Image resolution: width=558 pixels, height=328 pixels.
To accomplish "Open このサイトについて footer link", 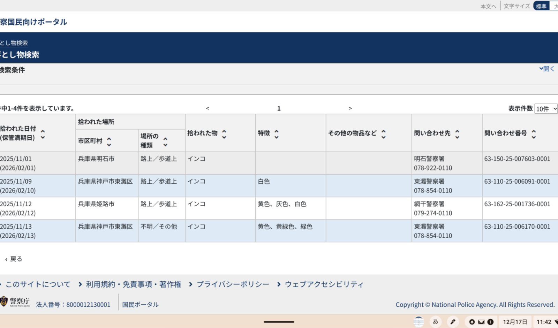I will pyautogui.click(x=38, y=284).
